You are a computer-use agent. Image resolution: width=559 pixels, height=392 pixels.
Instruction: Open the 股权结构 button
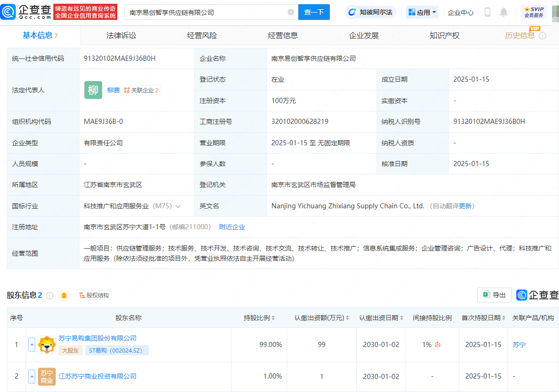(94, 296)
